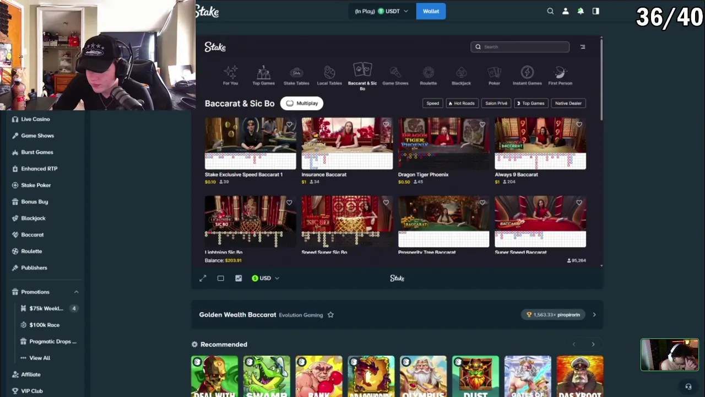Toggle the side panel icon in header
The width and height of the screenshot is (705, 397).
595,11
